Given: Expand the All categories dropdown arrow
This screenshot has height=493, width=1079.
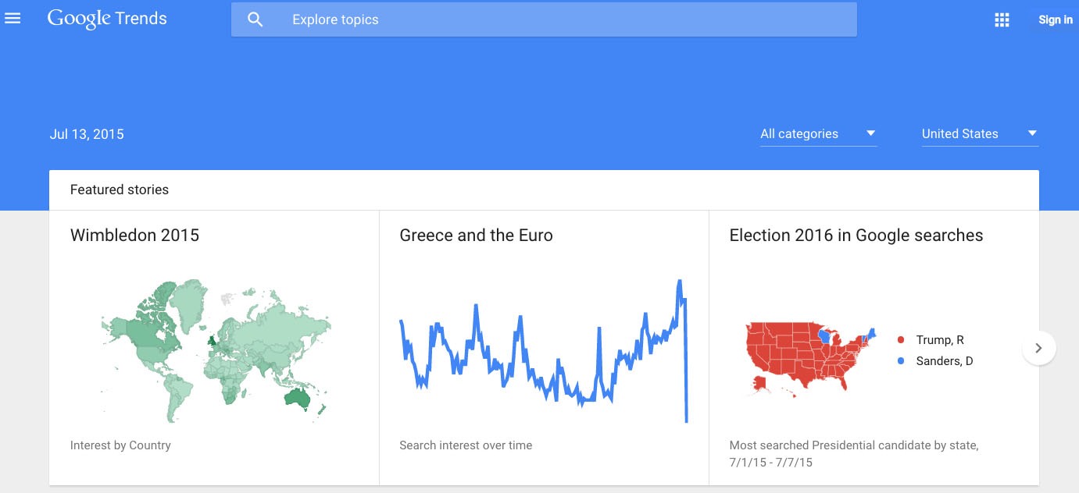Looking at the screenshot, I should click(870, 133).
